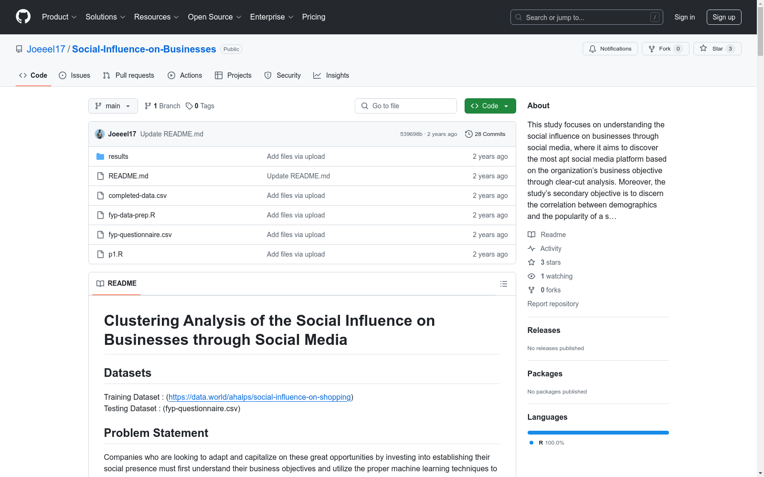Image resolution: width=764 pixels, height=477 pixels.
Task: Open the README outline list icon
Action: coord(504,284)
